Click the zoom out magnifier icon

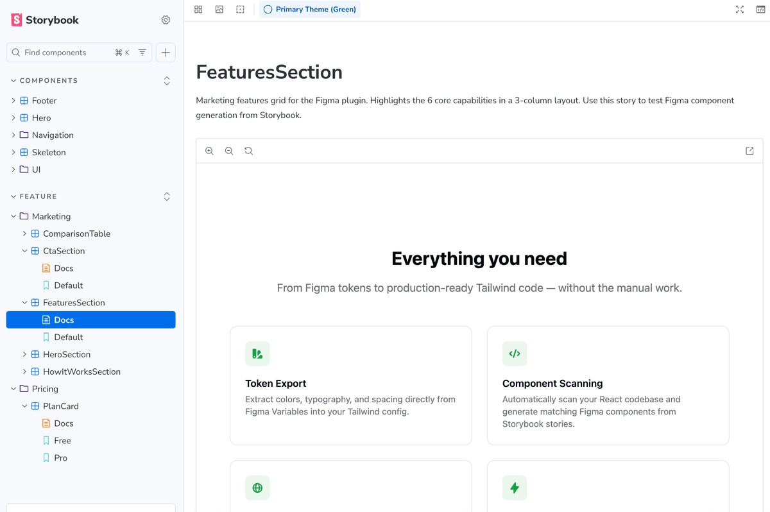[x=229, y=151]
